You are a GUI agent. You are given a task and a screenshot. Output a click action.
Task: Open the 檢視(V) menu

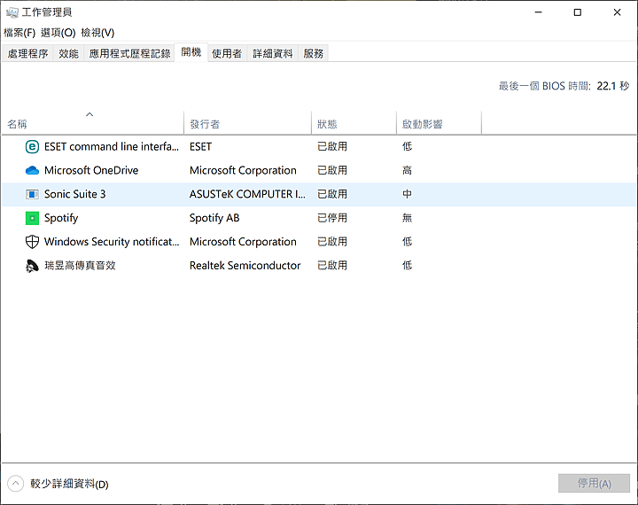97,33
